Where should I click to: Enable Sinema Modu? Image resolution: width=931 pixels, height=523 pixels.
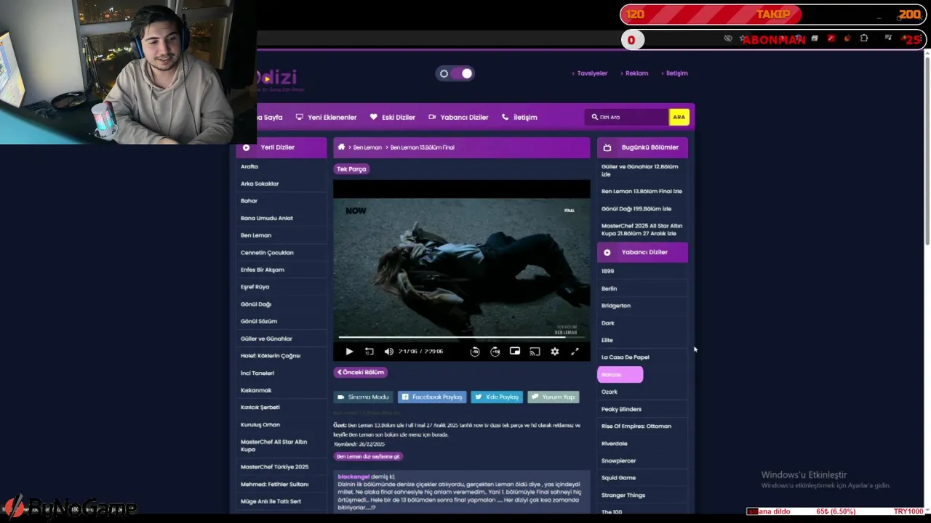click(x=363, y=397)
